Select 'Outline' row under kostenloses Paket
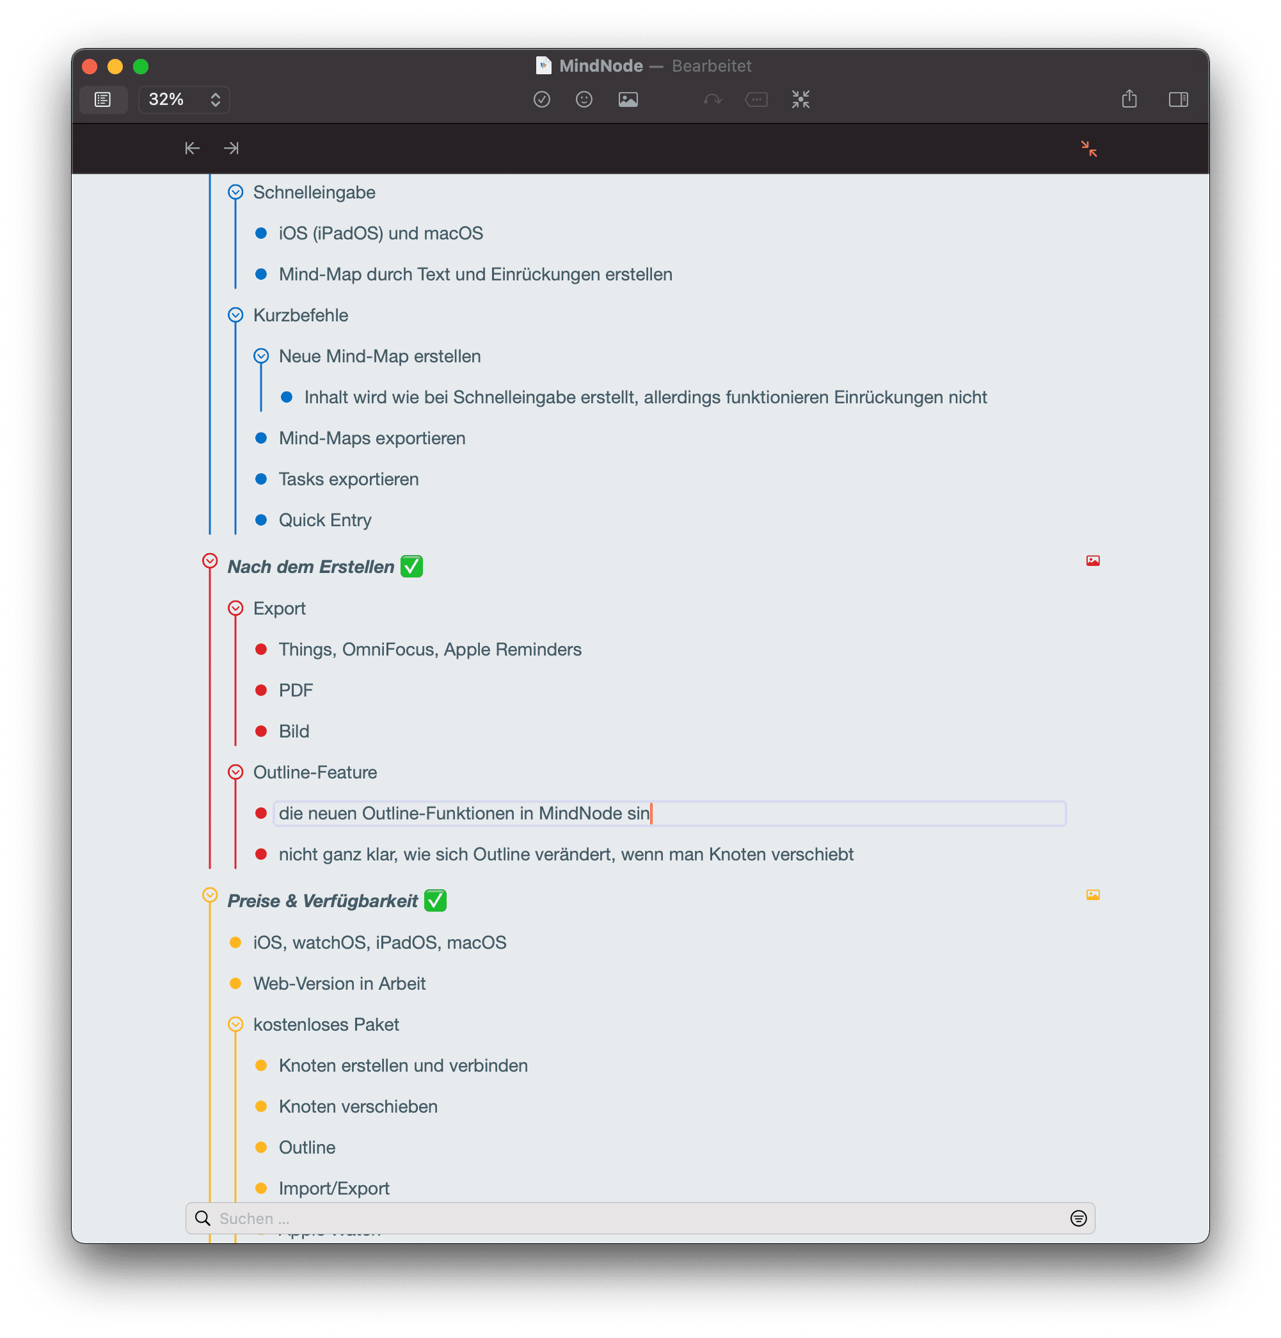Image resolution: width=1281 pixels, height=1338 pixels. tap(307, 1147)
